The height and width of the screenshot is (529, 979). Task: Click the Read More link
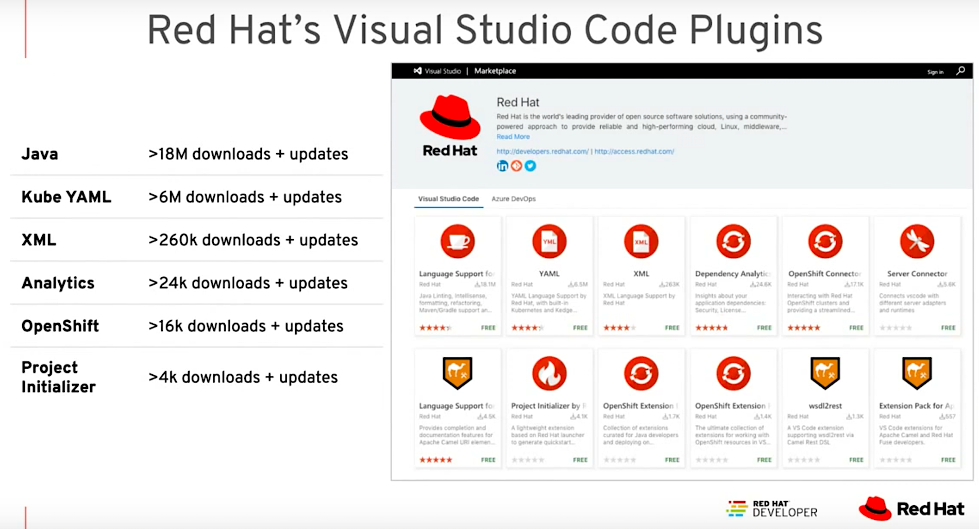pos(513,137)
